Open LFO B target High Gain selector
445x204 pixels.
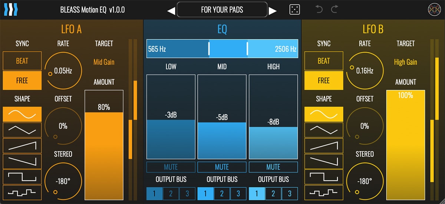(405, 62)
